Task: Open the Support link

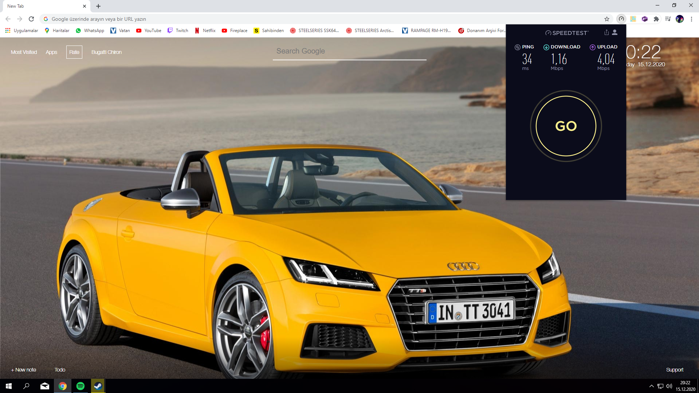Action: pyautogui.click(x=675, y=370)
